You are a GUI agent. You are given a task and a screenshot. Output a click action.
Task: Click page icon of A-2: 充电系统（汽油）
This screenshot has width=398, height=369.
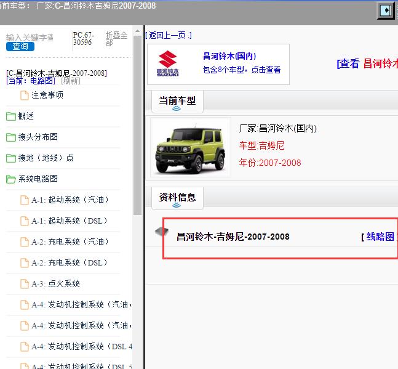(25, 242)
